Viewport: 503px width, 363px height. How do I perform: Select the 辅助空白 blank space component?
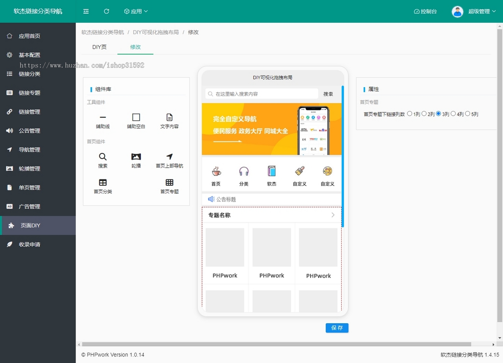coord(136,121)
